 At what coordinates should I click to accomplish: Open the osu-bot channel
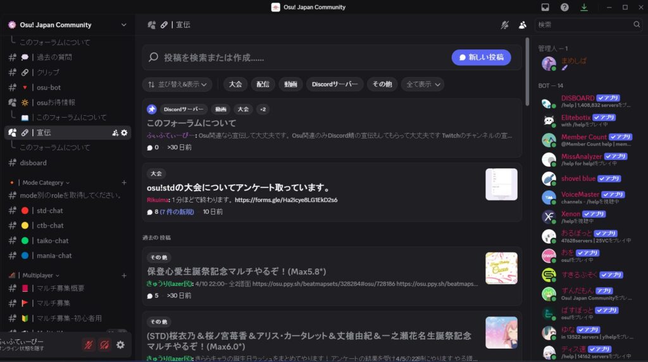point(68,87)
